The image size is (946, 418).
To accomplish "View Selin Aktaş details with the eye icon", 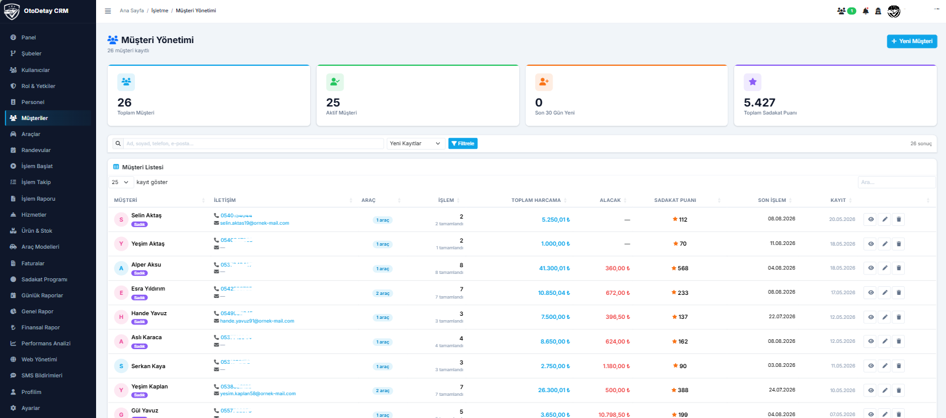I will click(870, 219).
